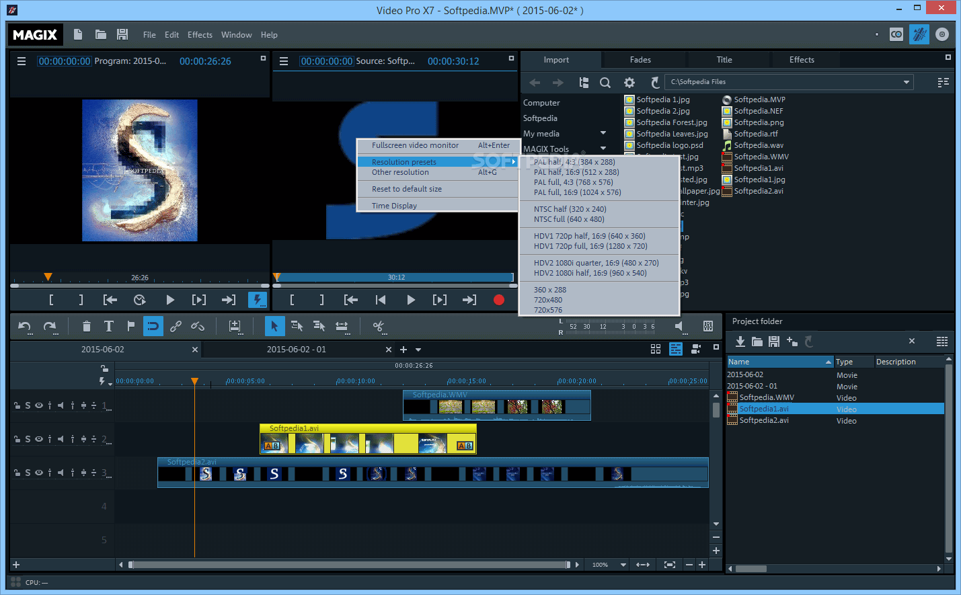The image size is (961, 595).
Task: Open Effects menu in menu bar
Action: coord(200,35)
